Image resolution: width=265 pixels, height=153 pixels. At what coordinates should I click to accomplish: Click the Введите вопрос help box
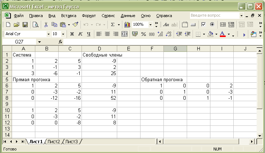point(215,16)
